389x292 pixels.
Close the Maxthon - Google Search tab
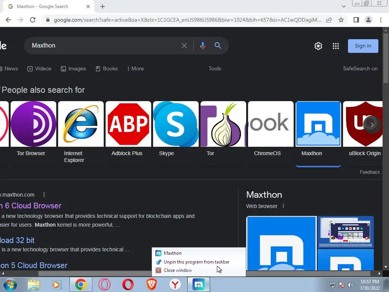click(x=88, y=6)
